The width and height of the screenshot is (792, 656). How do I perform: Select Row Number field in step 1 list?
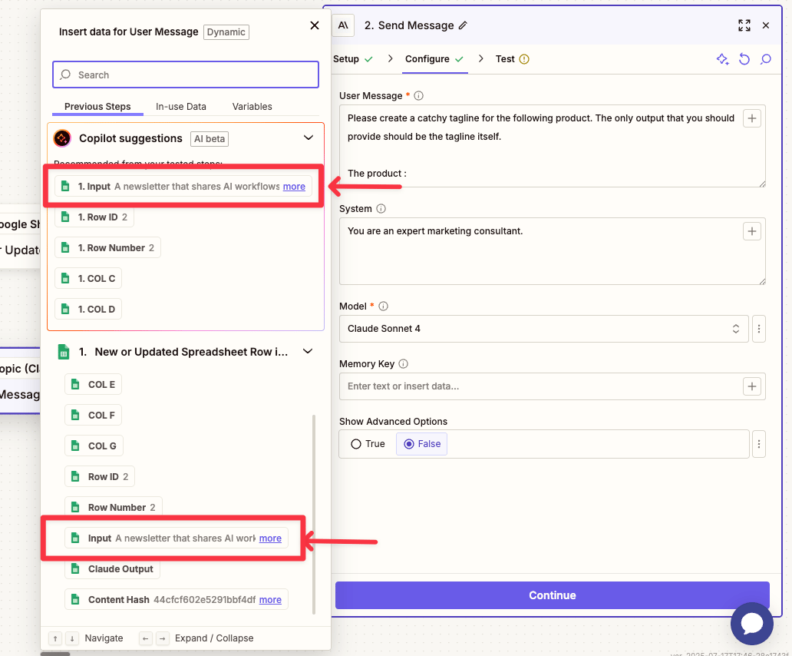pyautogui.click(x=113, y=507)
